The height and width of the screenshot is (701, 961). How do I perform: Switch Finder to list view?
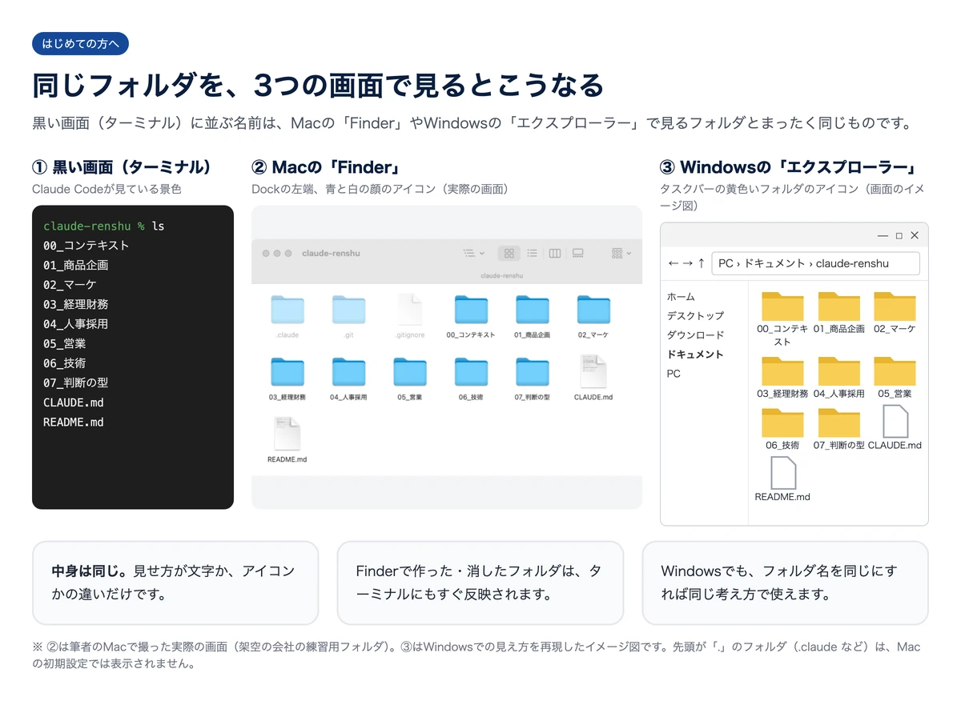coord(532,253)
